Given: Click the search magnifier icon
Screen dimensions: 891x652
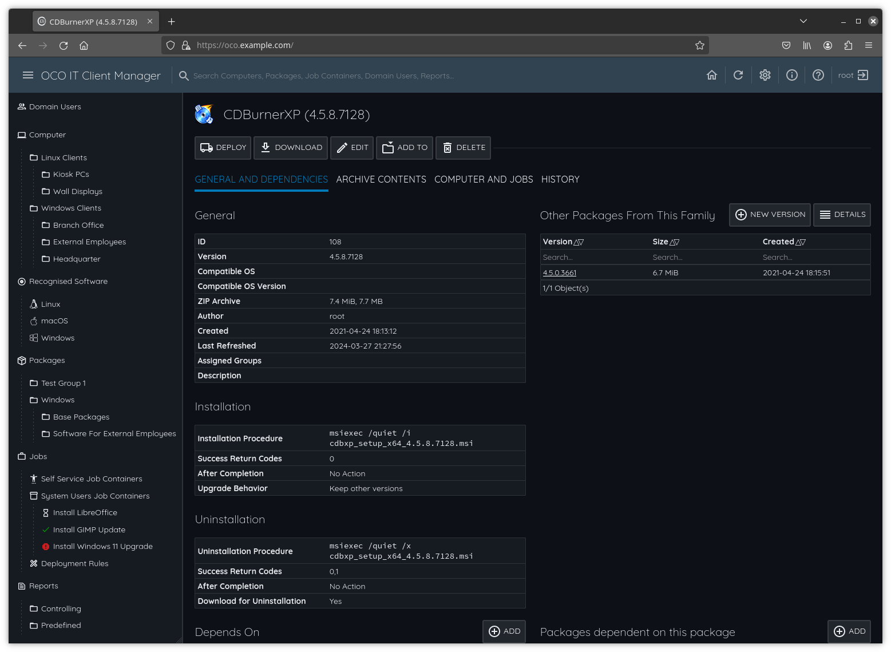Looking at the screenshot, I should point(184,76).
